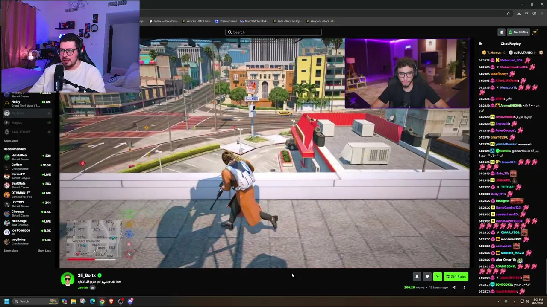Click the Get KICKs button
Screen dimensions: 547x307
tap(518, 32)
